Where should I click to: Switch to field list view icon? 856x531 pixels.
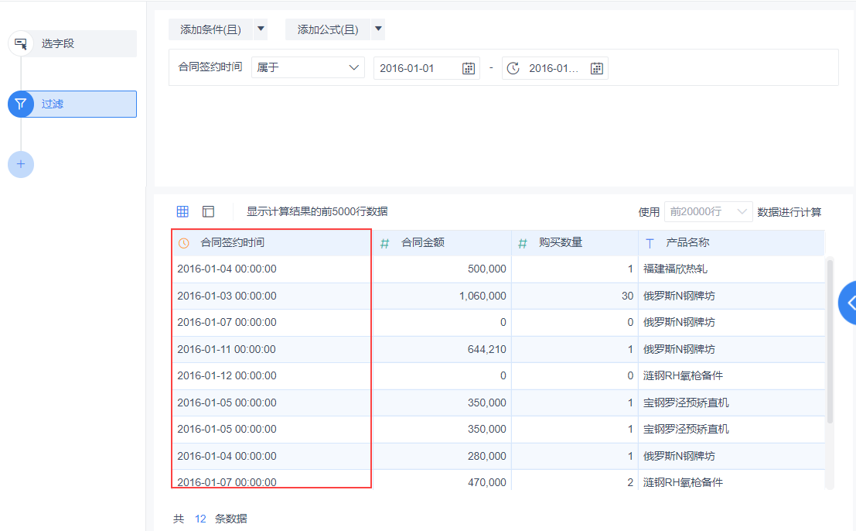point(208,211)
